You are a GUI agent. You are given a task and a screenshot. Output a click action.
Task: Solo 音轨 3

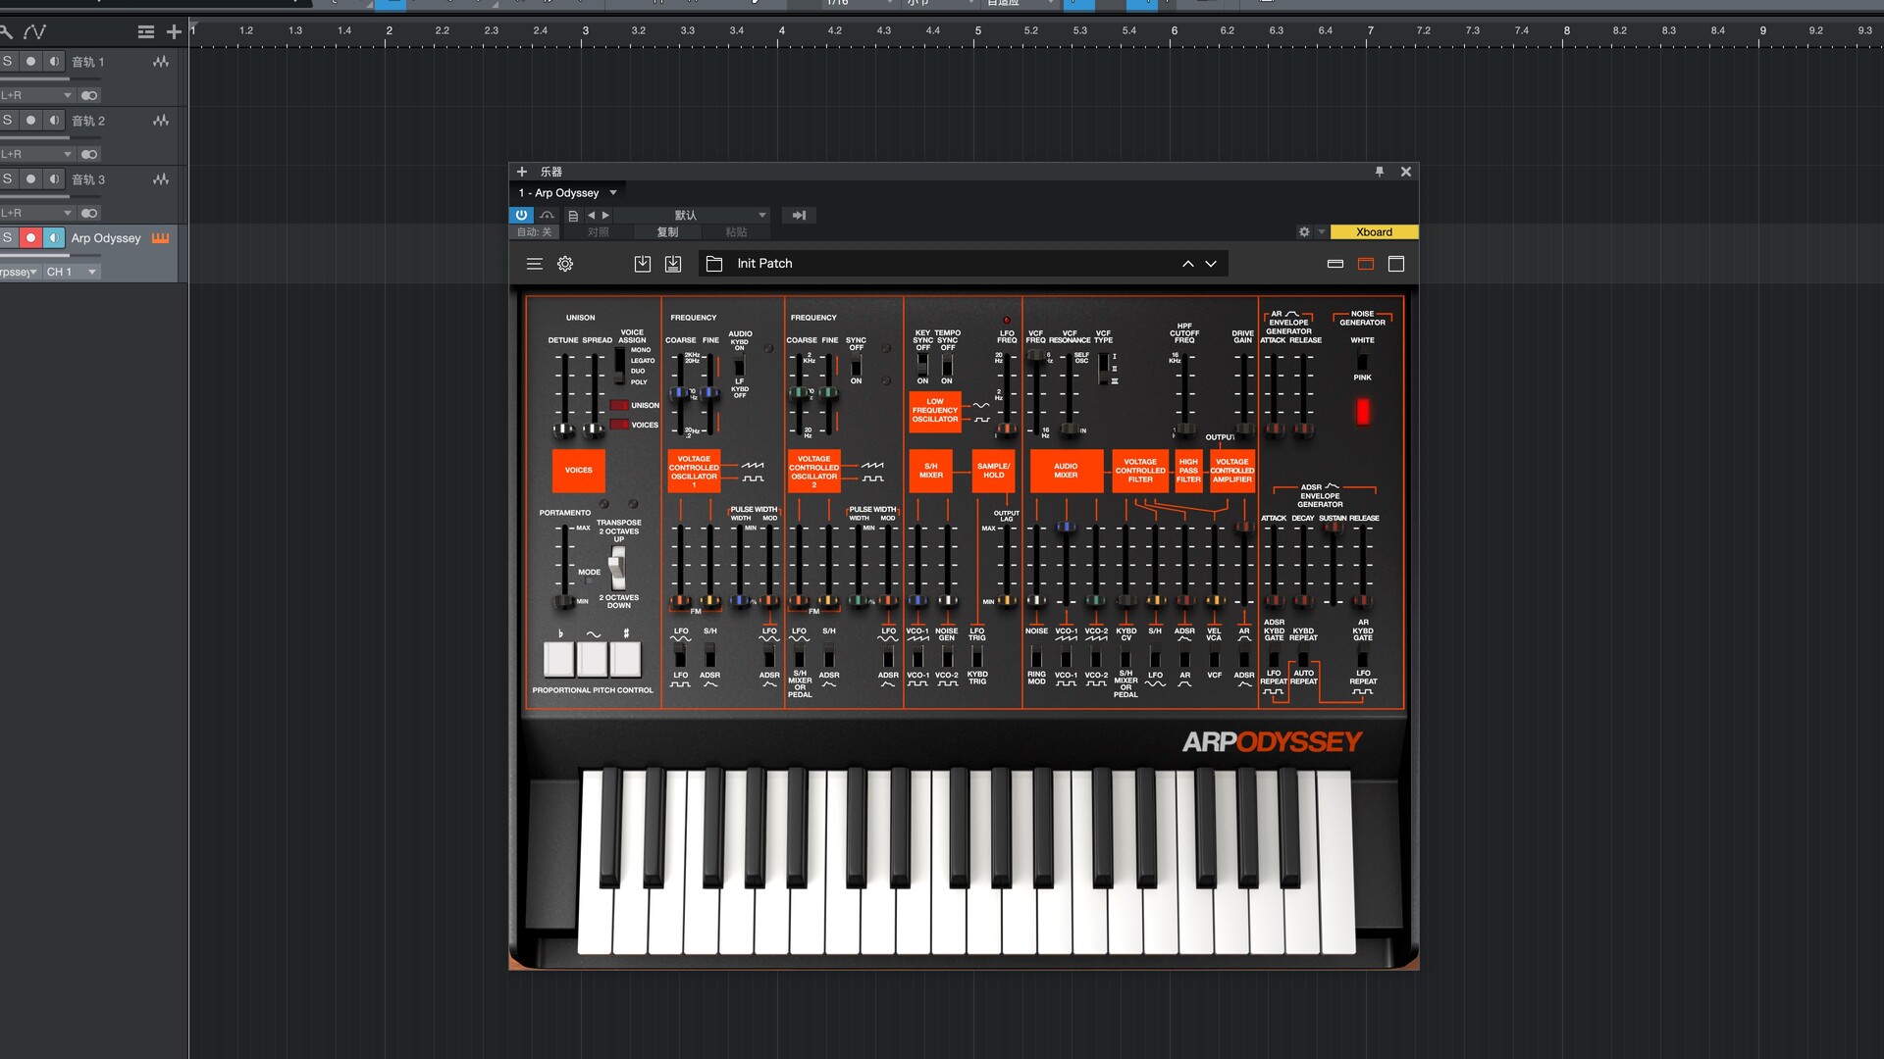click(8, 179)
